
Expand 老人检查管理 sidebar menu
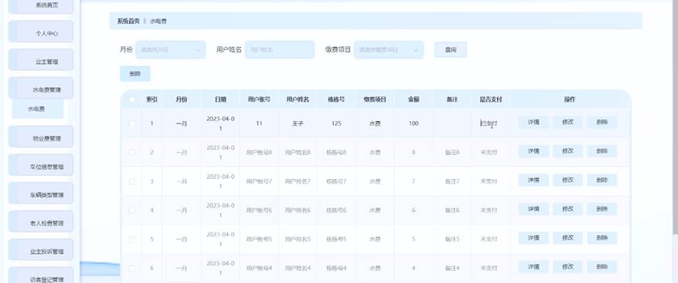pos(41,222)
